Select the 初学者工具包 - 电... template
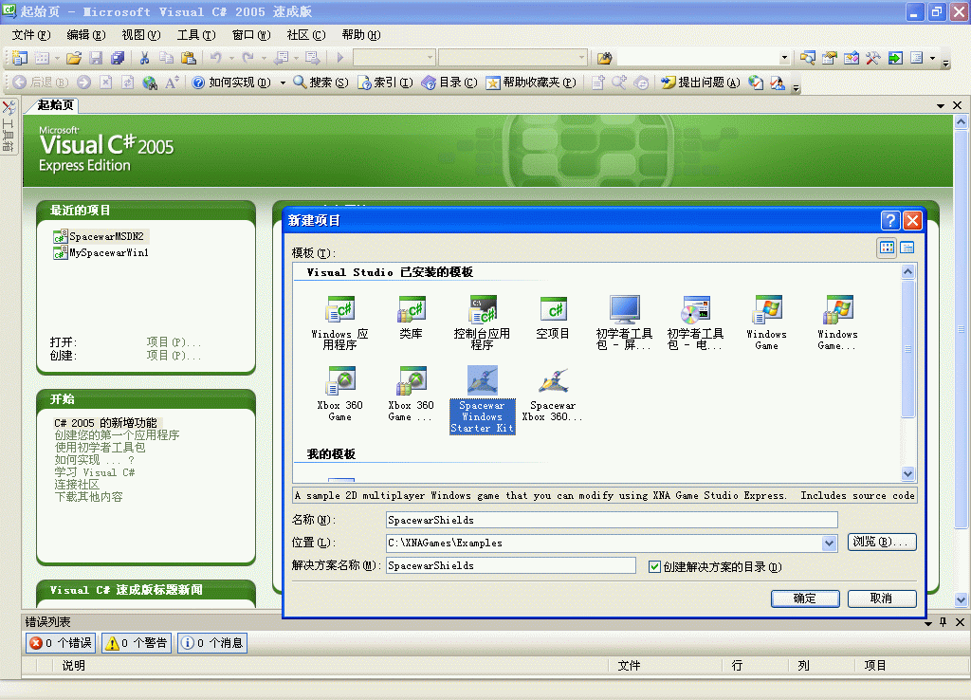Viewport: 971px width, 700px height. click(x=695, y=322)
